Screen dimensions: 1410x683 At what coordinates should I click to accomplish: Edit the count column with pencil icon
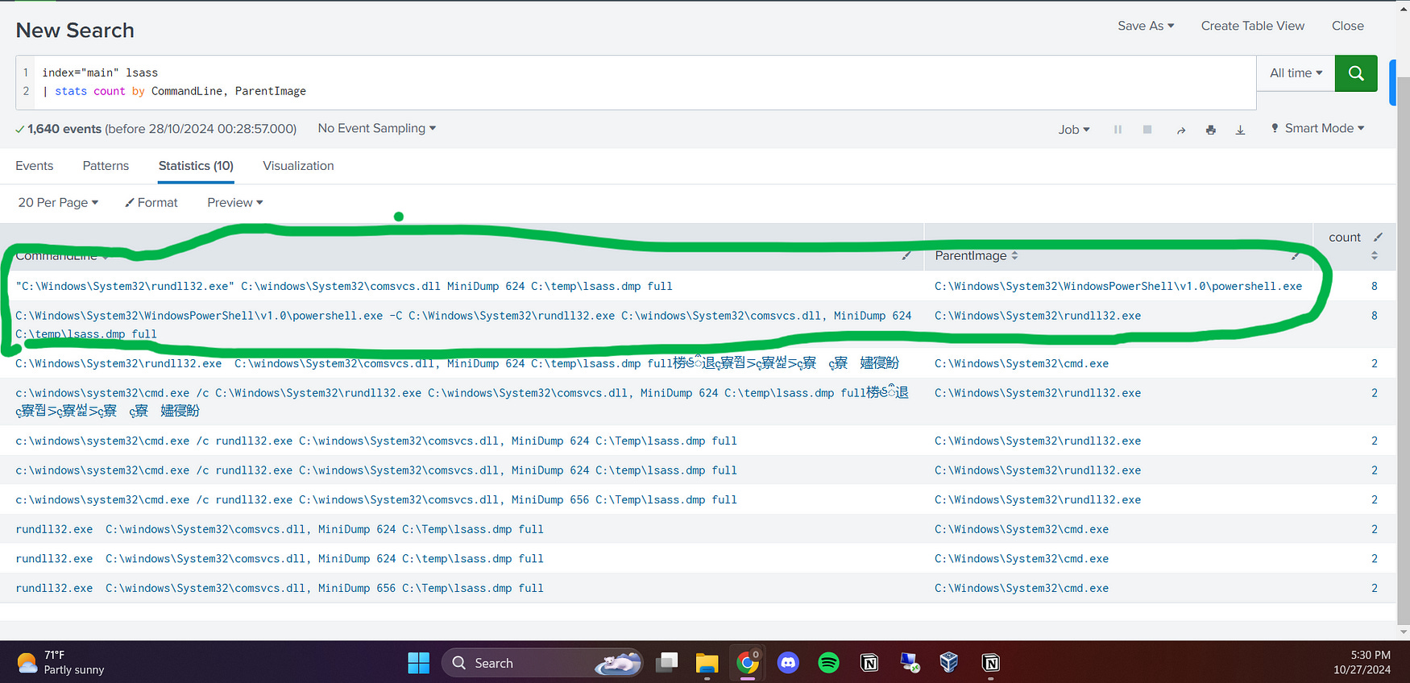1378,237
